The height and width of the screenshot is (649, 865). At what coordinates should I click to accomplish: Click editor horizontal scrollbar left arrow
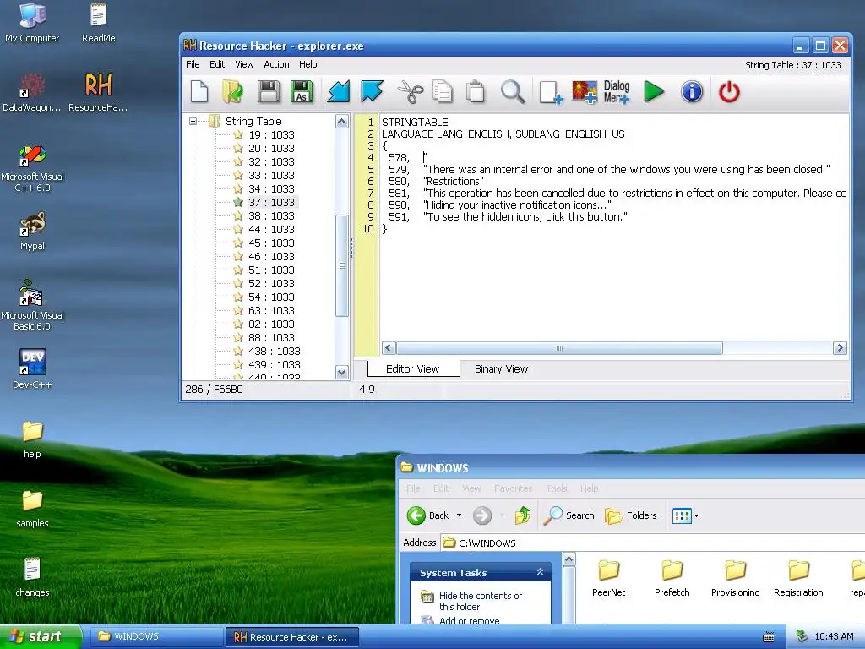(389, 347)
